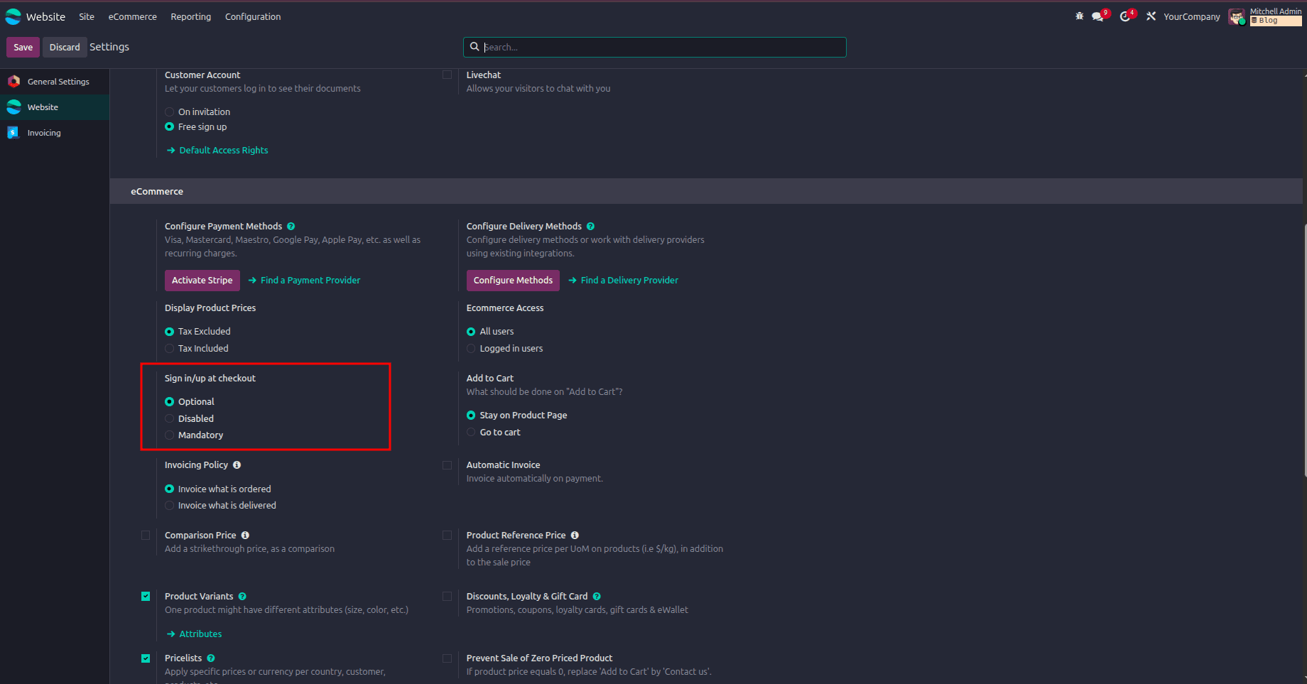Click info icon beside Invoicing Policy
Image resolution: width=1307 pixels, height=684 pixels.
[237, 465]
